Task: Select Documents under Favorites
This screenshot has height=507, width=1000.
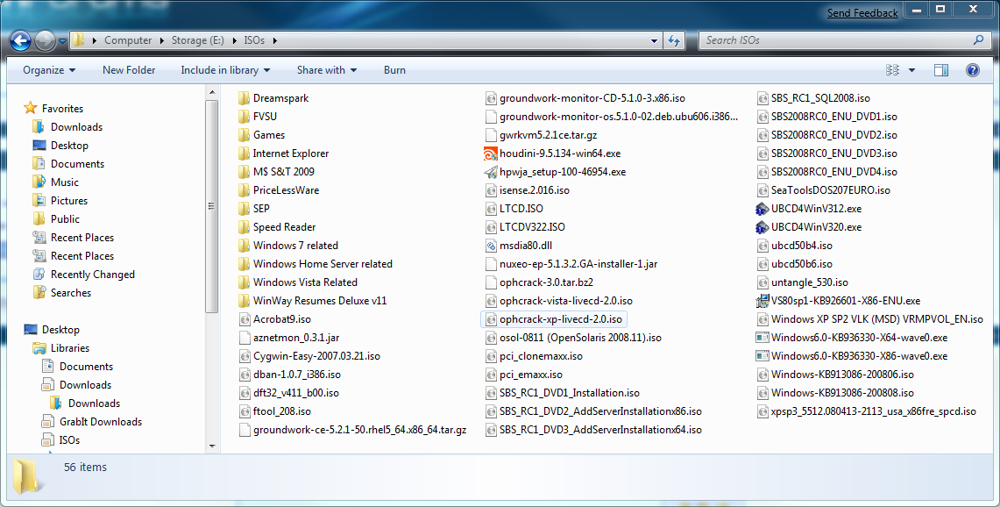Action: tap(77, 164)
